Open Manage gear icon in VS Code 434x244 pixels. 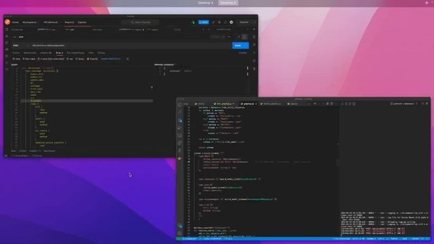(180, 233)
